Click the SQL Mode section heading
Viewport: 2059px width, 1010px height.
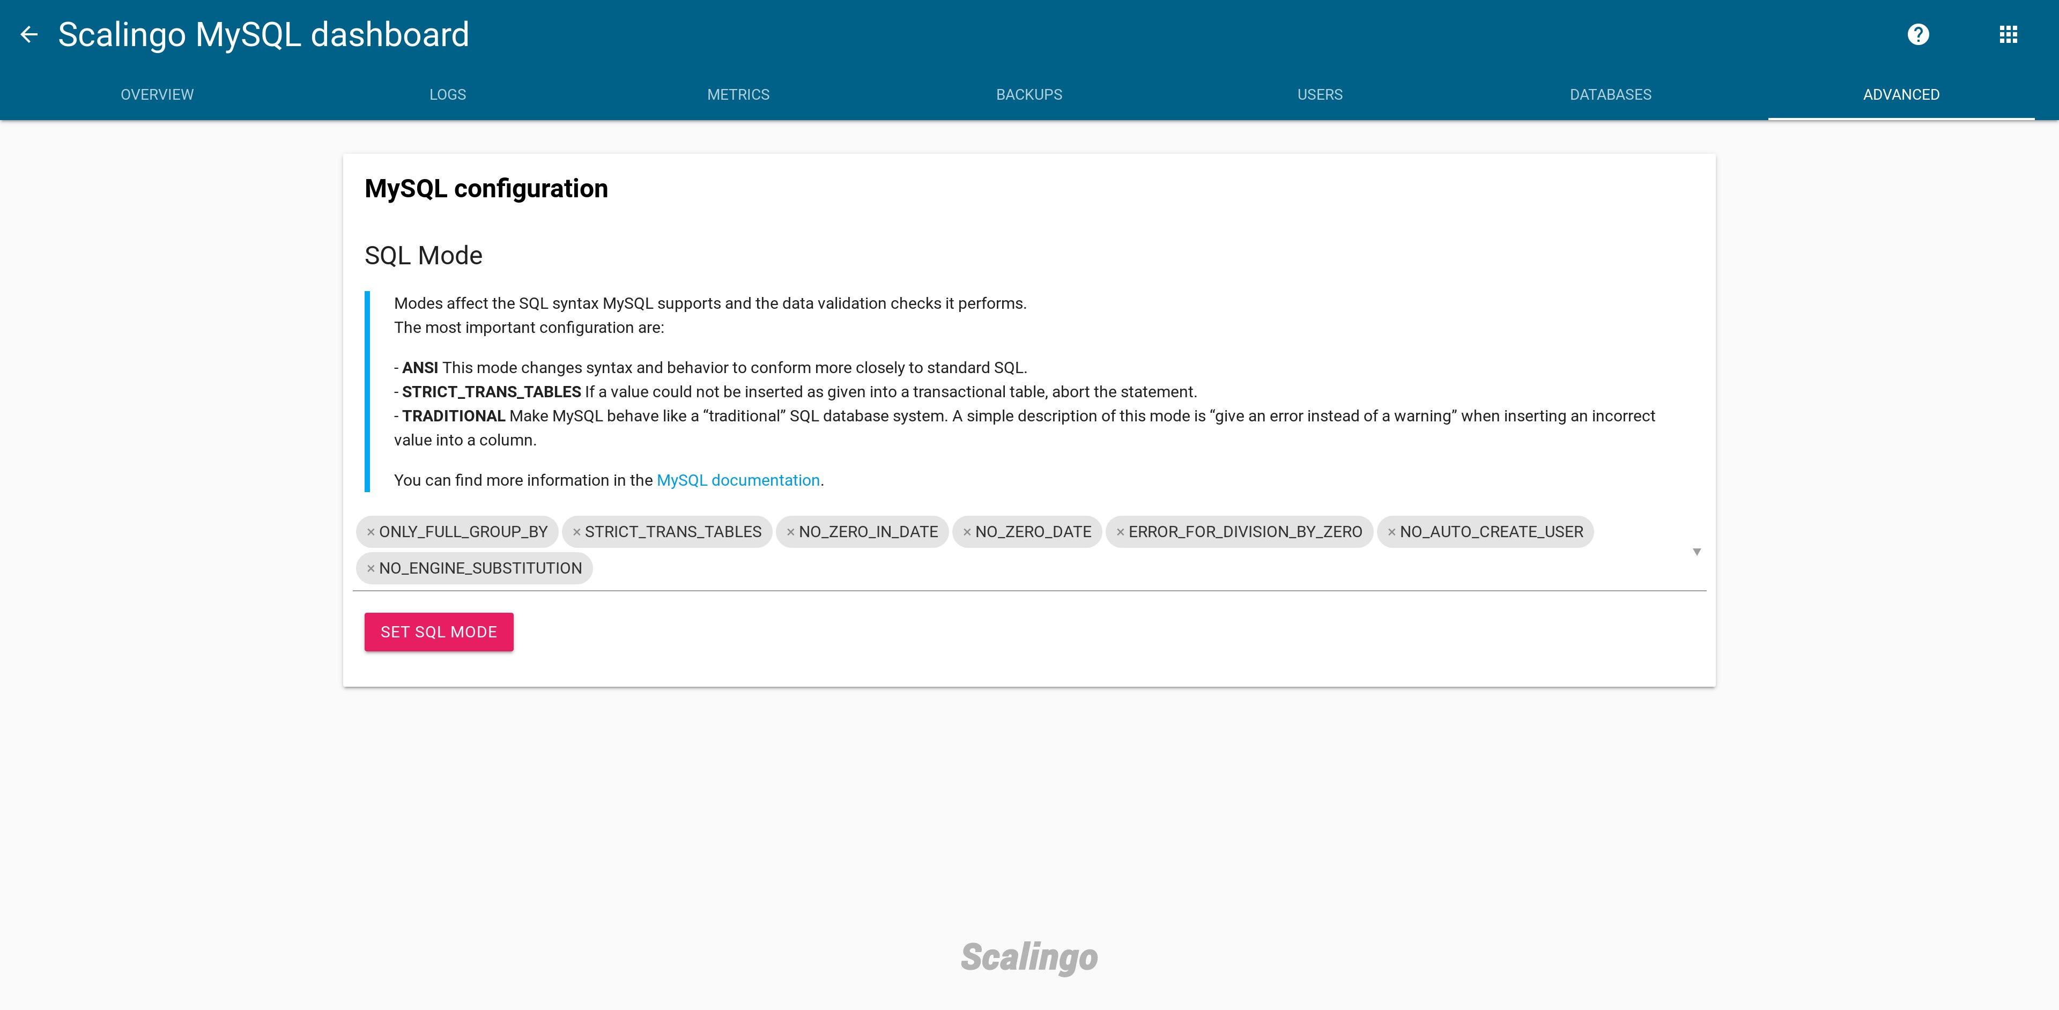coord(424,256)
